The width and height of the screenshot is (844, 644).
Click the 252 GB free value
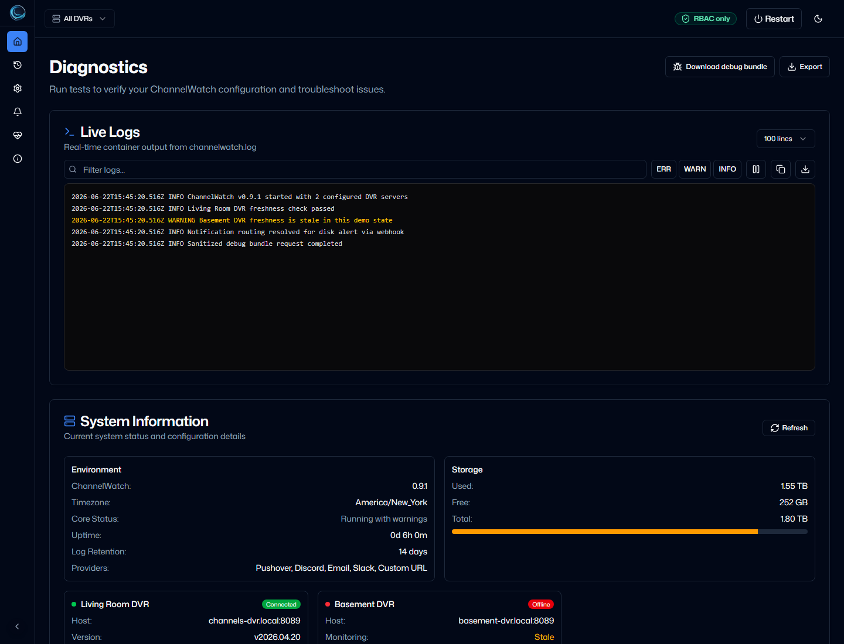(x=794, y=502)
